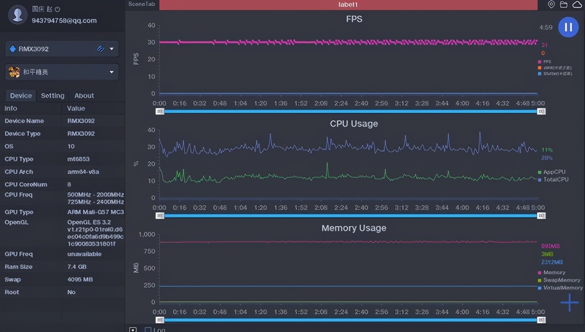
Task: Pause the performance recording
Action: (568, 27)
